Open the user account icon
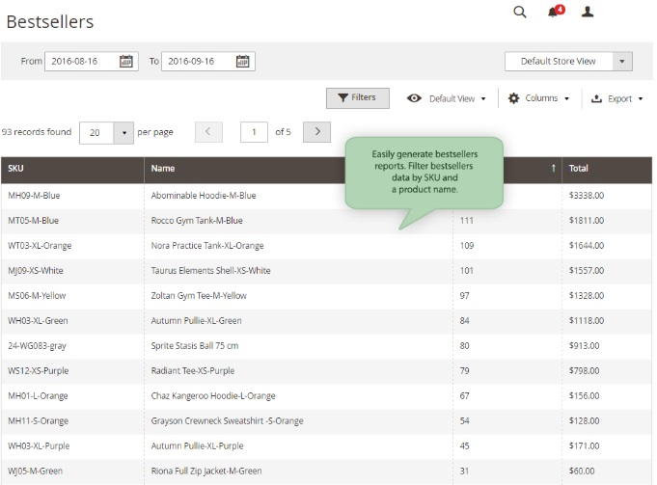This screenshot has width=657, height=485. point(588,13)
